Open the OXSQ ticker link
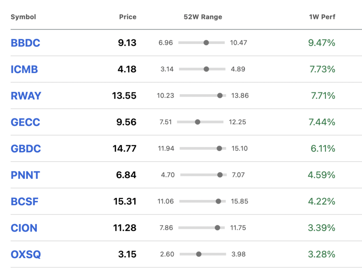The height and width of the screenshot is (269, 362). click(26, 255)
